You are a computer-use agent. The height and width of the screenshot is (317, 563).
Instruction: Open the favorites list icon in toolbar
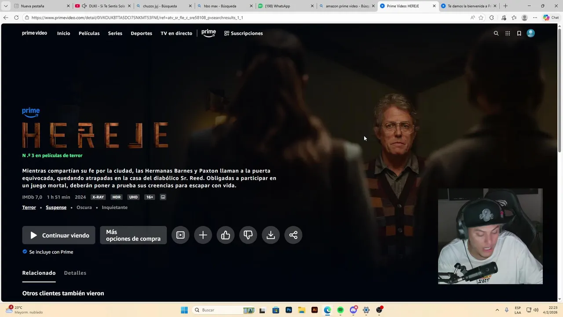tap(514, 18)
